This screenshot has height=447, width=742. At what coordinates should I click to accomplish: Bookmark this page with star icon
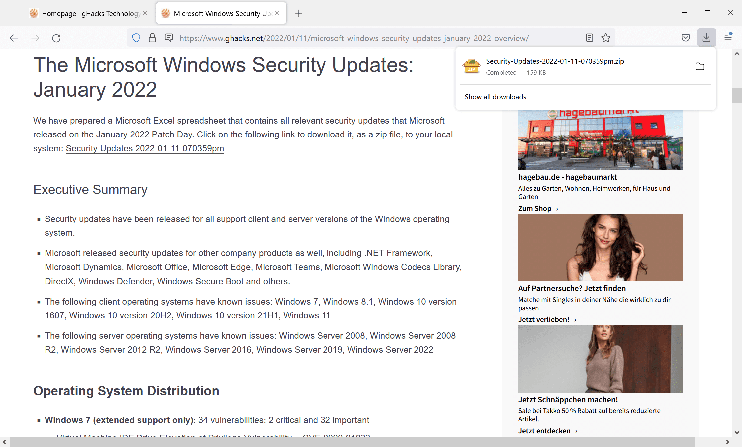[606, 38]
